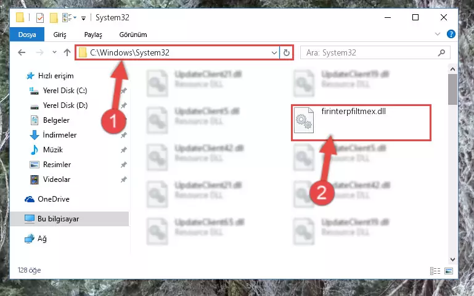Open the Dosya menu tab
This screenshot has height=296, width=474.
(27, 35)
